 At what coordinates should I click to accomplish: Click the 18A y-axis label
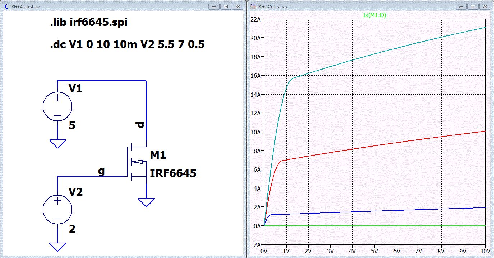click(255, 57)
